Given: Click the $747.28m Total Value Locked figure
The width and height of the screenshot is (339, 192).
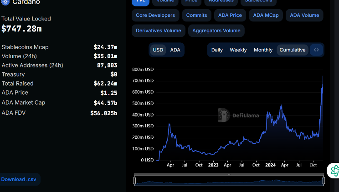Looking at the screenshot, I should [21, 29].
